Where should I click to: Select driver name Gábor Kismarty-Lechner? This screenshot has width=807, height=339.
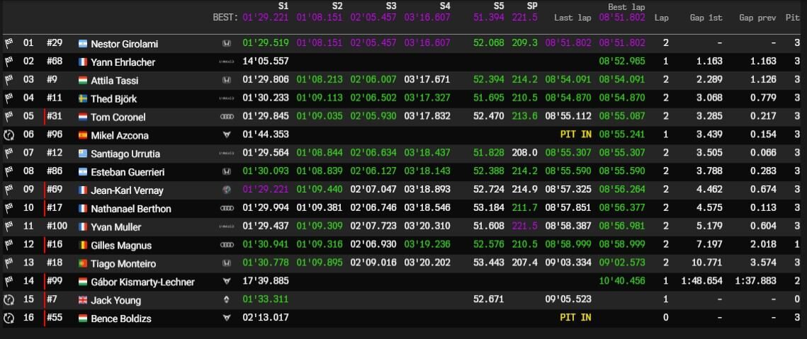[x=142, y=282]
